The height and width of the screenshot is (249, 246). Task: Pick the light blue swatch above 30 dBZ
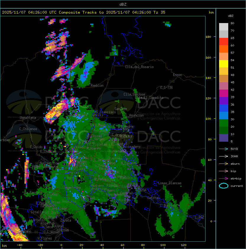tap(224, 116)
